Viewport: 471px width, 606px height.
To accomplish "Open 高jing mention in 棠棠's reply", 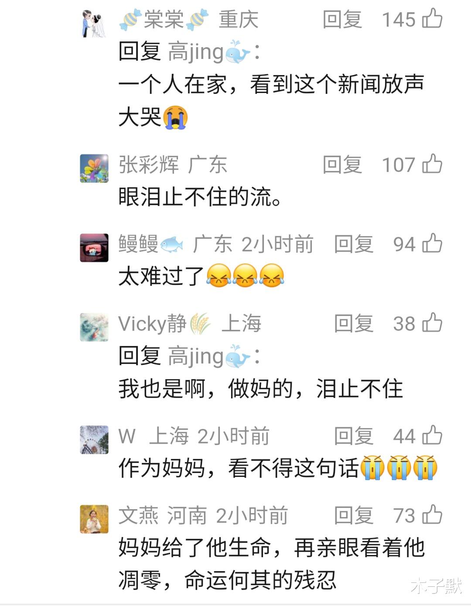I will tap(209, 52).
